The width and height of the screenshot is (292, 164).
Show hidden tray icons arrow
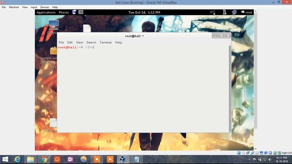pos(250,159)
